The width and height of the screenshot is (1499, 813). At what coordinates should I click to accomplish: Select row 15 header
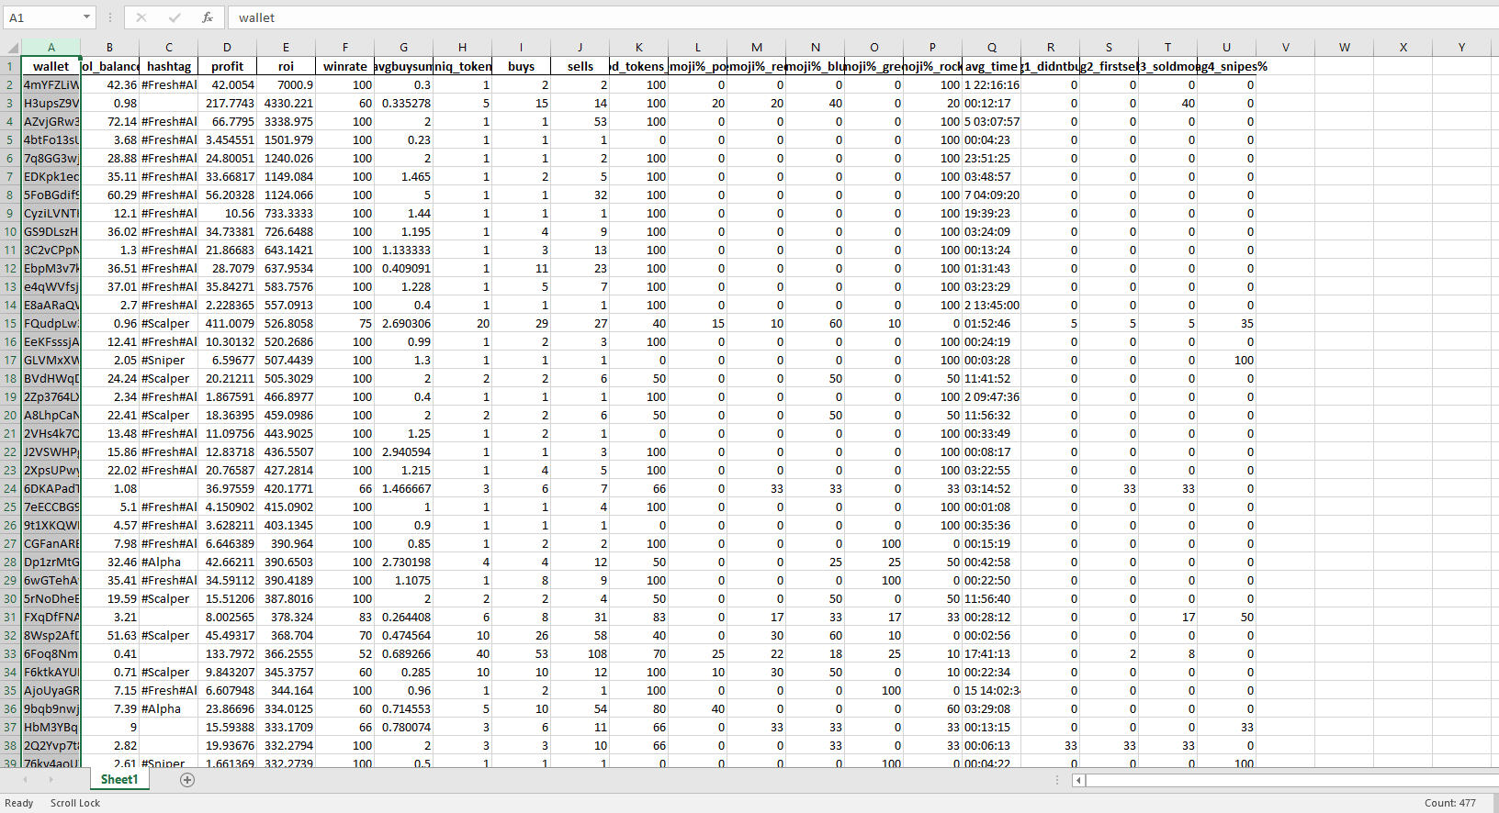coord(10,323)
